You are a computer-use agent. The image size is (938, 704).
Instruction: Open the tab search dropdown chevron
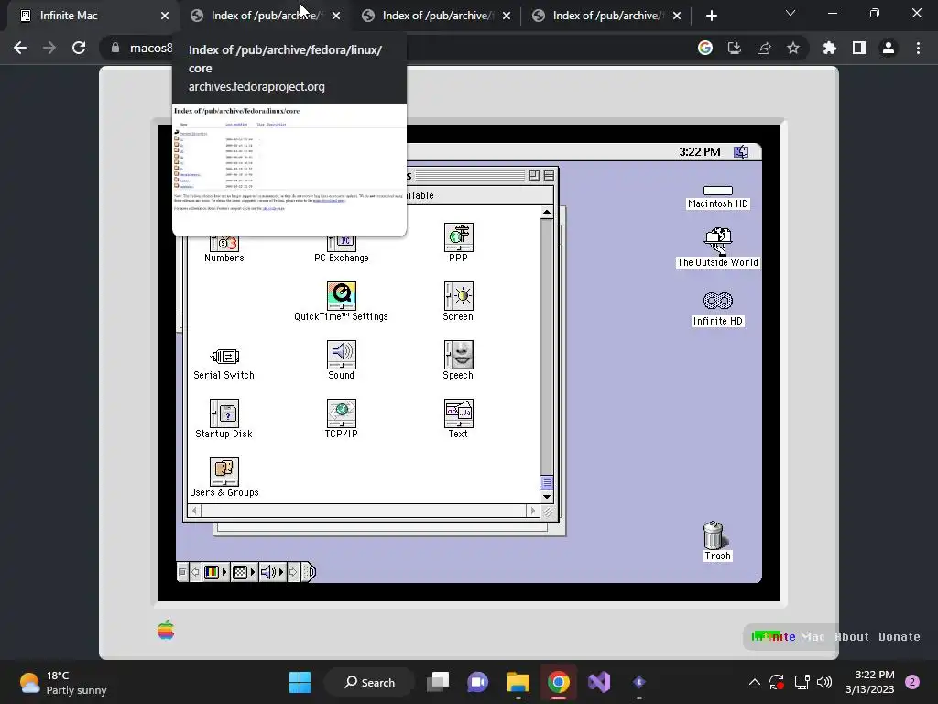coord(791,13)
